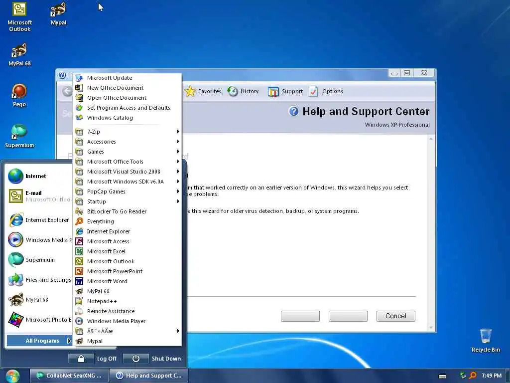Select Open Office Document
Image resolution: width=510 pixels, height=383 pixels.
[127, 98]
